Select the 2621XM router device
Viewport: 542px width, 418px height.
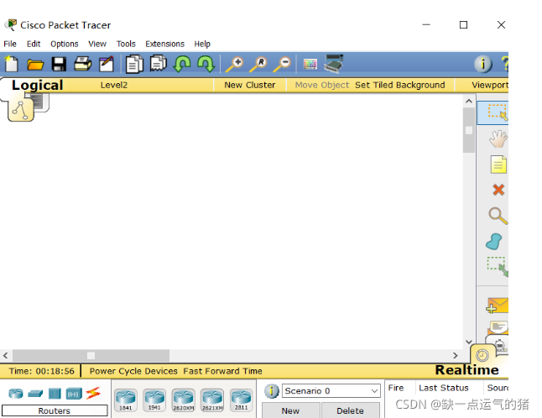point(212,400)
